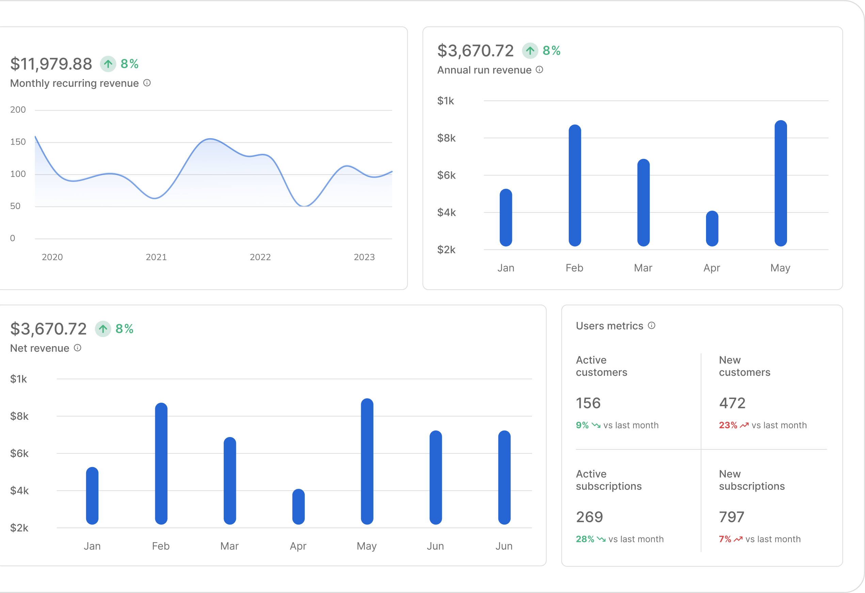This screenshot has height=593, width=865.
Task: Click info icon next to Annual run revenue
Action: pyautogui.click(x=539, y=69)
